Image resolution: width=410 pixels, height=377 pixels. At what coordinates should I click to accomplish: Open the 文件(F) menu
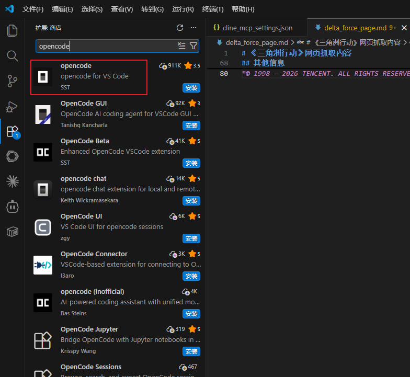[33, 9]
